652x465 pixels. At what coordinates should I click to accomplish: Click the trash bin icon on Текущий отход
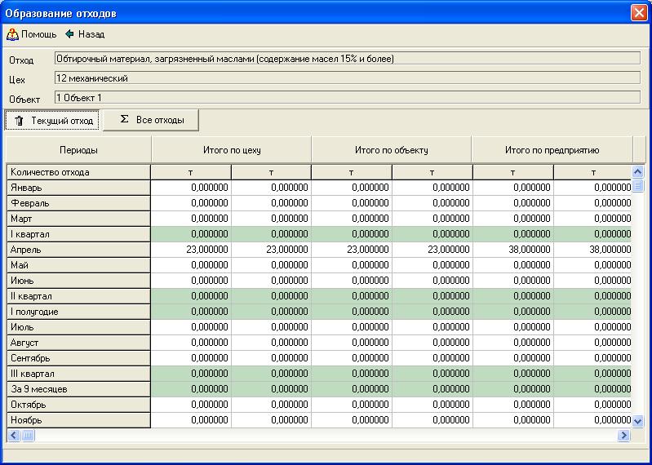(x=19, y=121)
